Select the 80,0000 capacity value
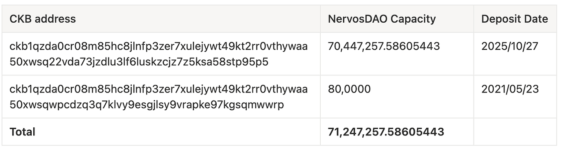561x150 pixels. pyautogui.click(x=349, y=89)
